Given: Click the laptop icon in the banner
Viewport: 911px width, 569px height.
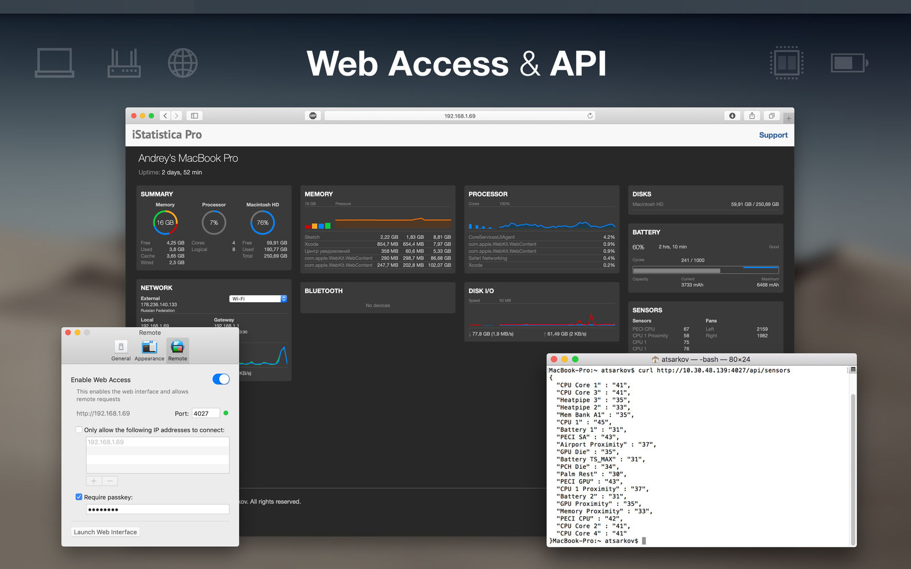Looking at the screenshot, I should (55, 63).
